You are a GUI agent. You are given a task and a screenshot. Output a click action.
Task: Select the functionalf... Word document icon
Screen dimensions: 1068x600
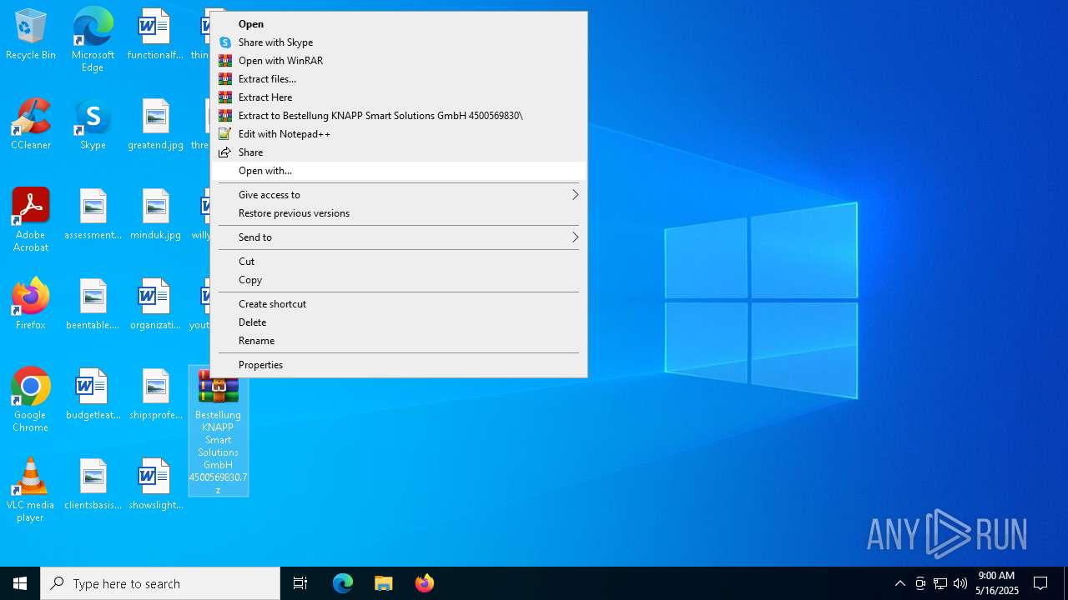(154, 35)
